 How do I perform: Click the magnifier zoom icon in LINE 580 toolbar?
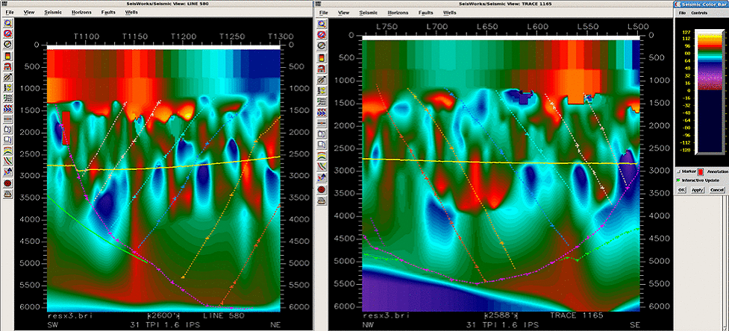coord(7,24)
